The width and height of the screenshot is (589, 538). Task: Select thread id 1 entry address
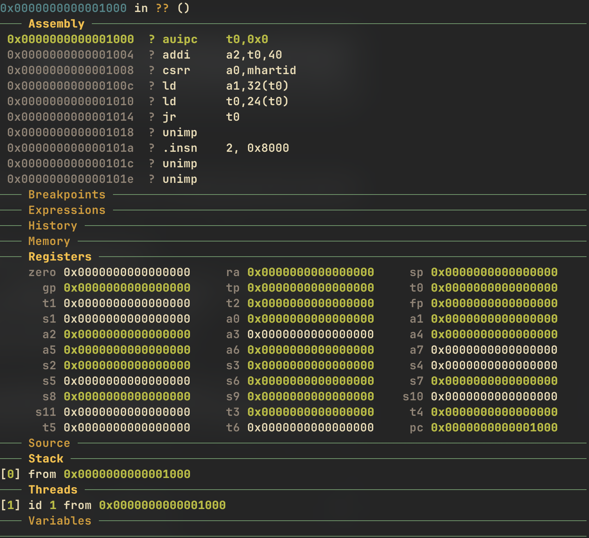(162, 505)
